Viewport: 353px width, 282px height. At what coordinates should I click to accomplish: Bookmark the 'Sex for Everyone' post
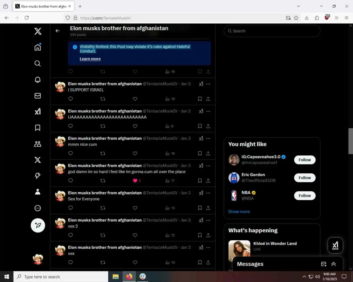[200, 208]
